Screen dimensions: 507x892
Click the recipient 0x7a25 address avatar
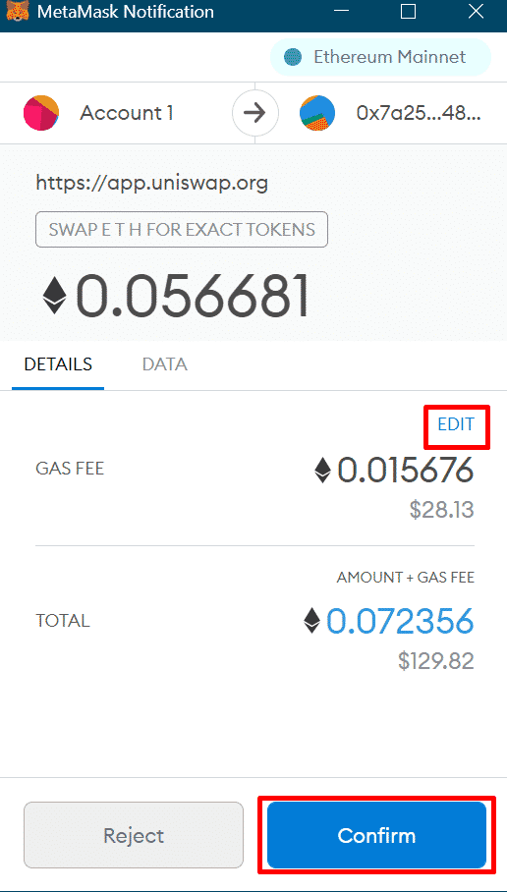317,113
